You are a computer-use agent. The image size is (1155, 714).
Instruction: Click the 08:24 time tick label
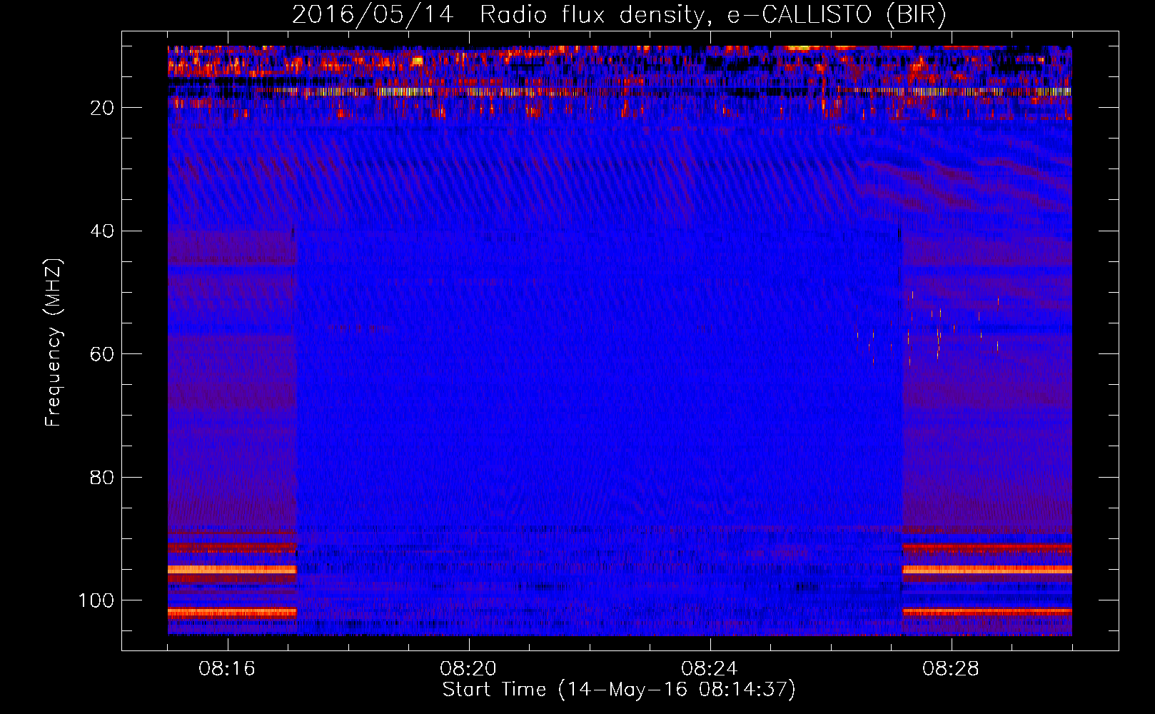[709, 669]
